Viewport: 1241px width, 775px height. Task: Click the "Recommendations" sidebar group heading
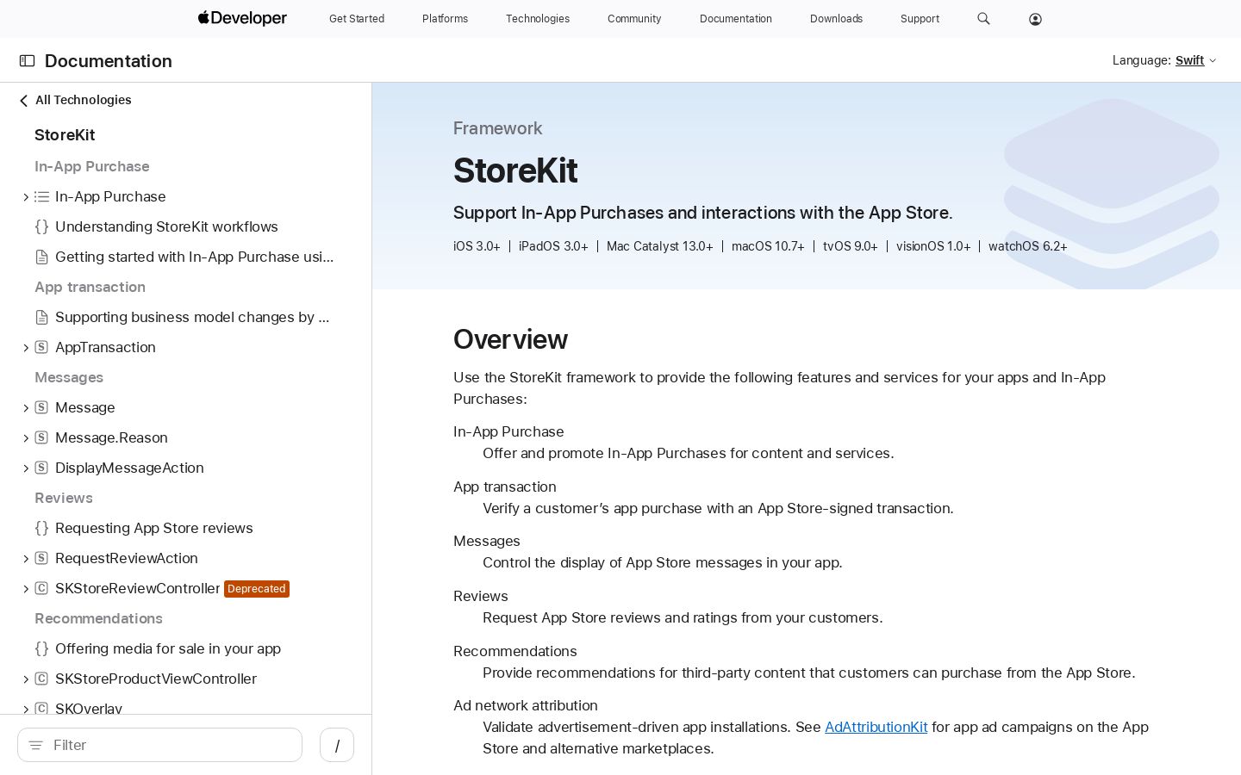tap(98, 619)
